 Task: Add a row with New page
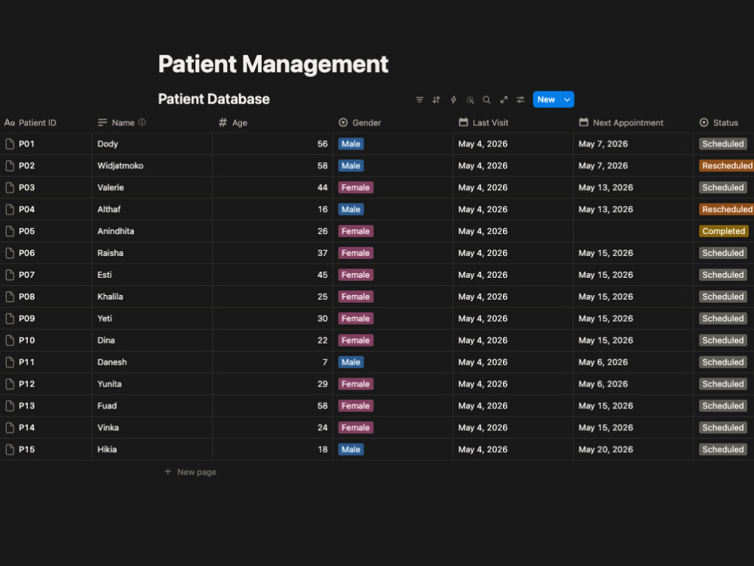(191, 472)
